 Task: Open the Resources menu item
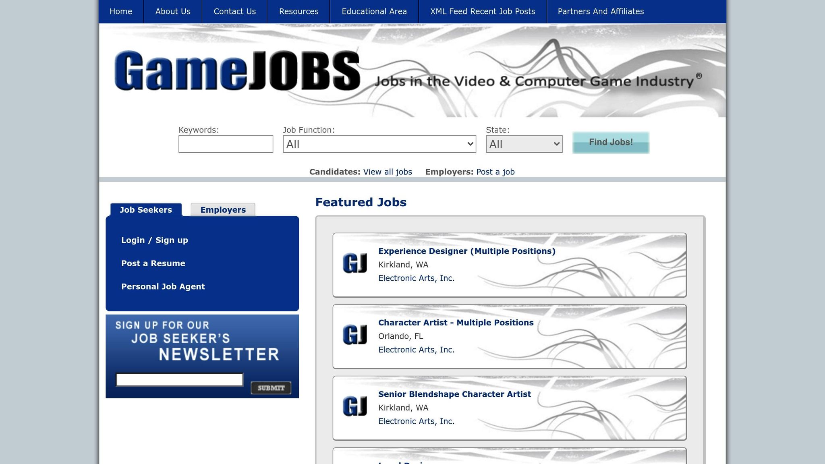(299, 11)
